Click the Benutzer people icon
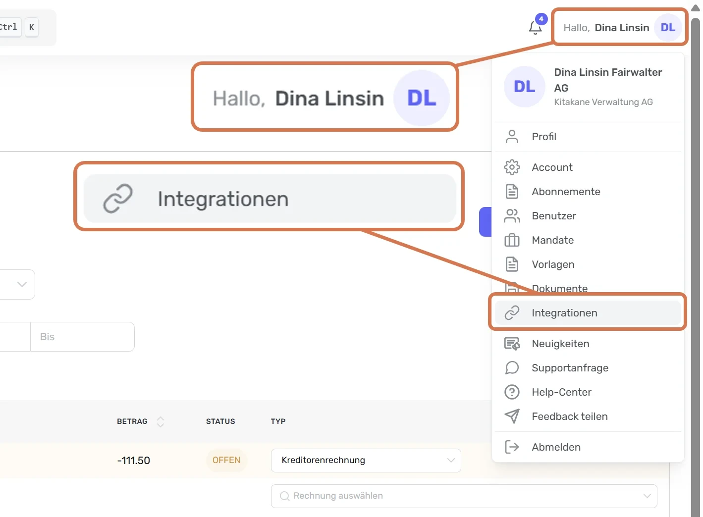 pos(512,216)
